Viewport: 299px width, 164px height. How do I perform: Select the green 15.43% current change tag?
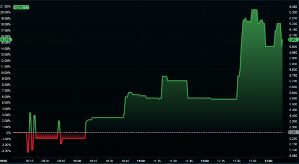6,40
